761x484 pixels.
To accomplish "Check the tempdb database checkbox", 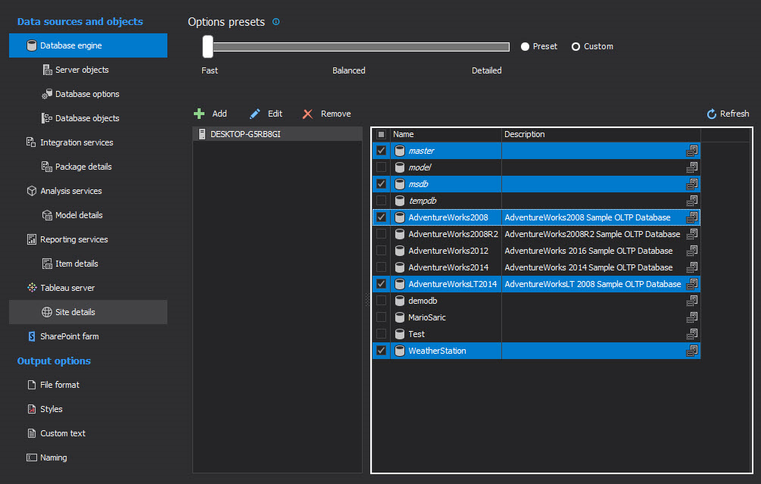I will point(381,201).
